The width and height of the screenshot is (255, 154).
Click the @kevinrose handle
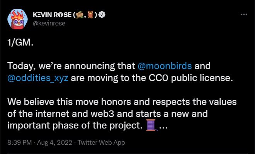point(49,24)
